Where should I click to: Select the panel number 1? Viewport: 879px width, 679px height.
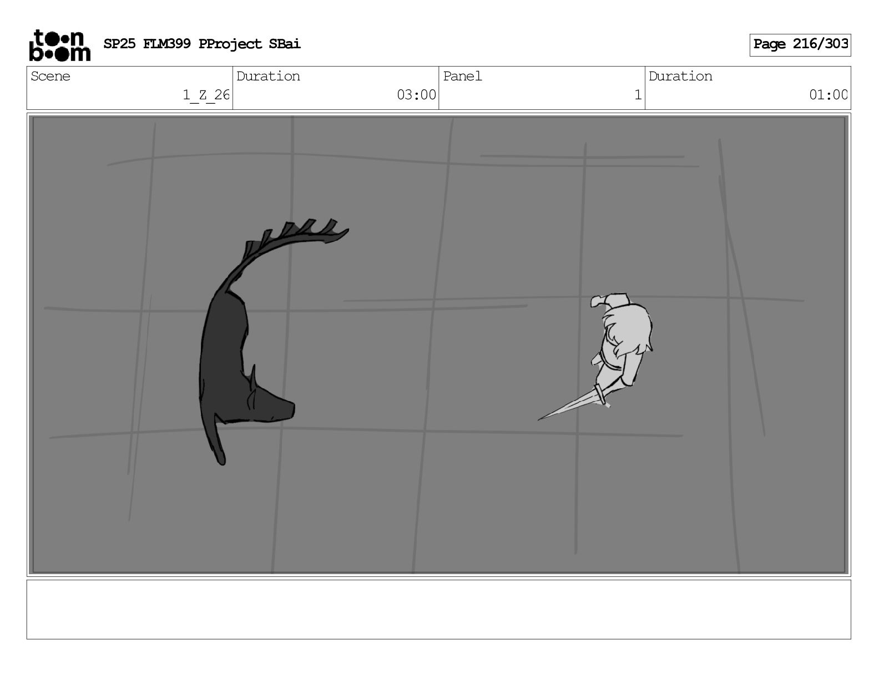(638, 95)
